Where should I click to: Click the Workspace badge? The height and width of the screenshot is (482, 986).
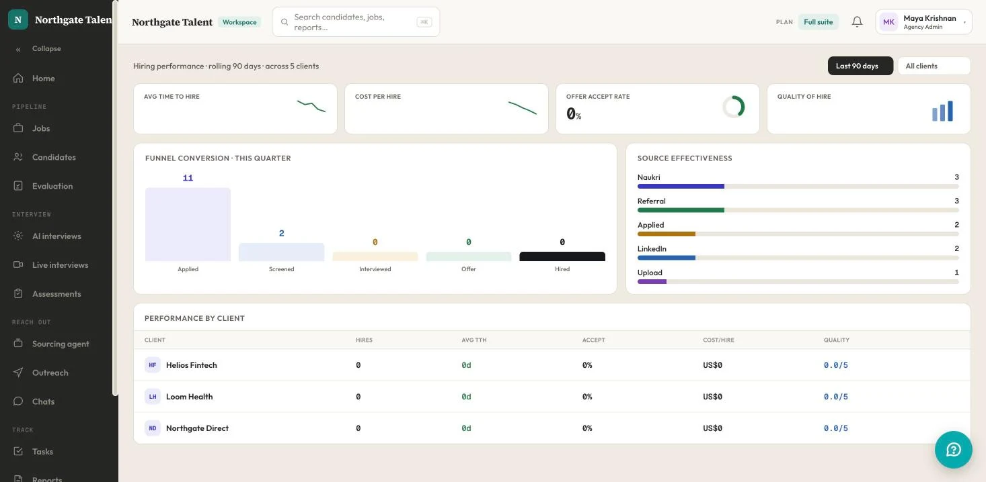(x=239, y=22)
